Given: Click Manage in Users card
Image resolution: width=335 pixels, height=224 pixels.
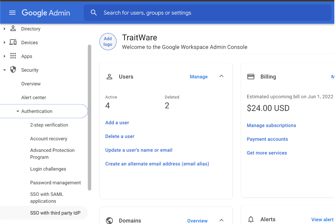Looking at the screenshot, I should 199,77.
